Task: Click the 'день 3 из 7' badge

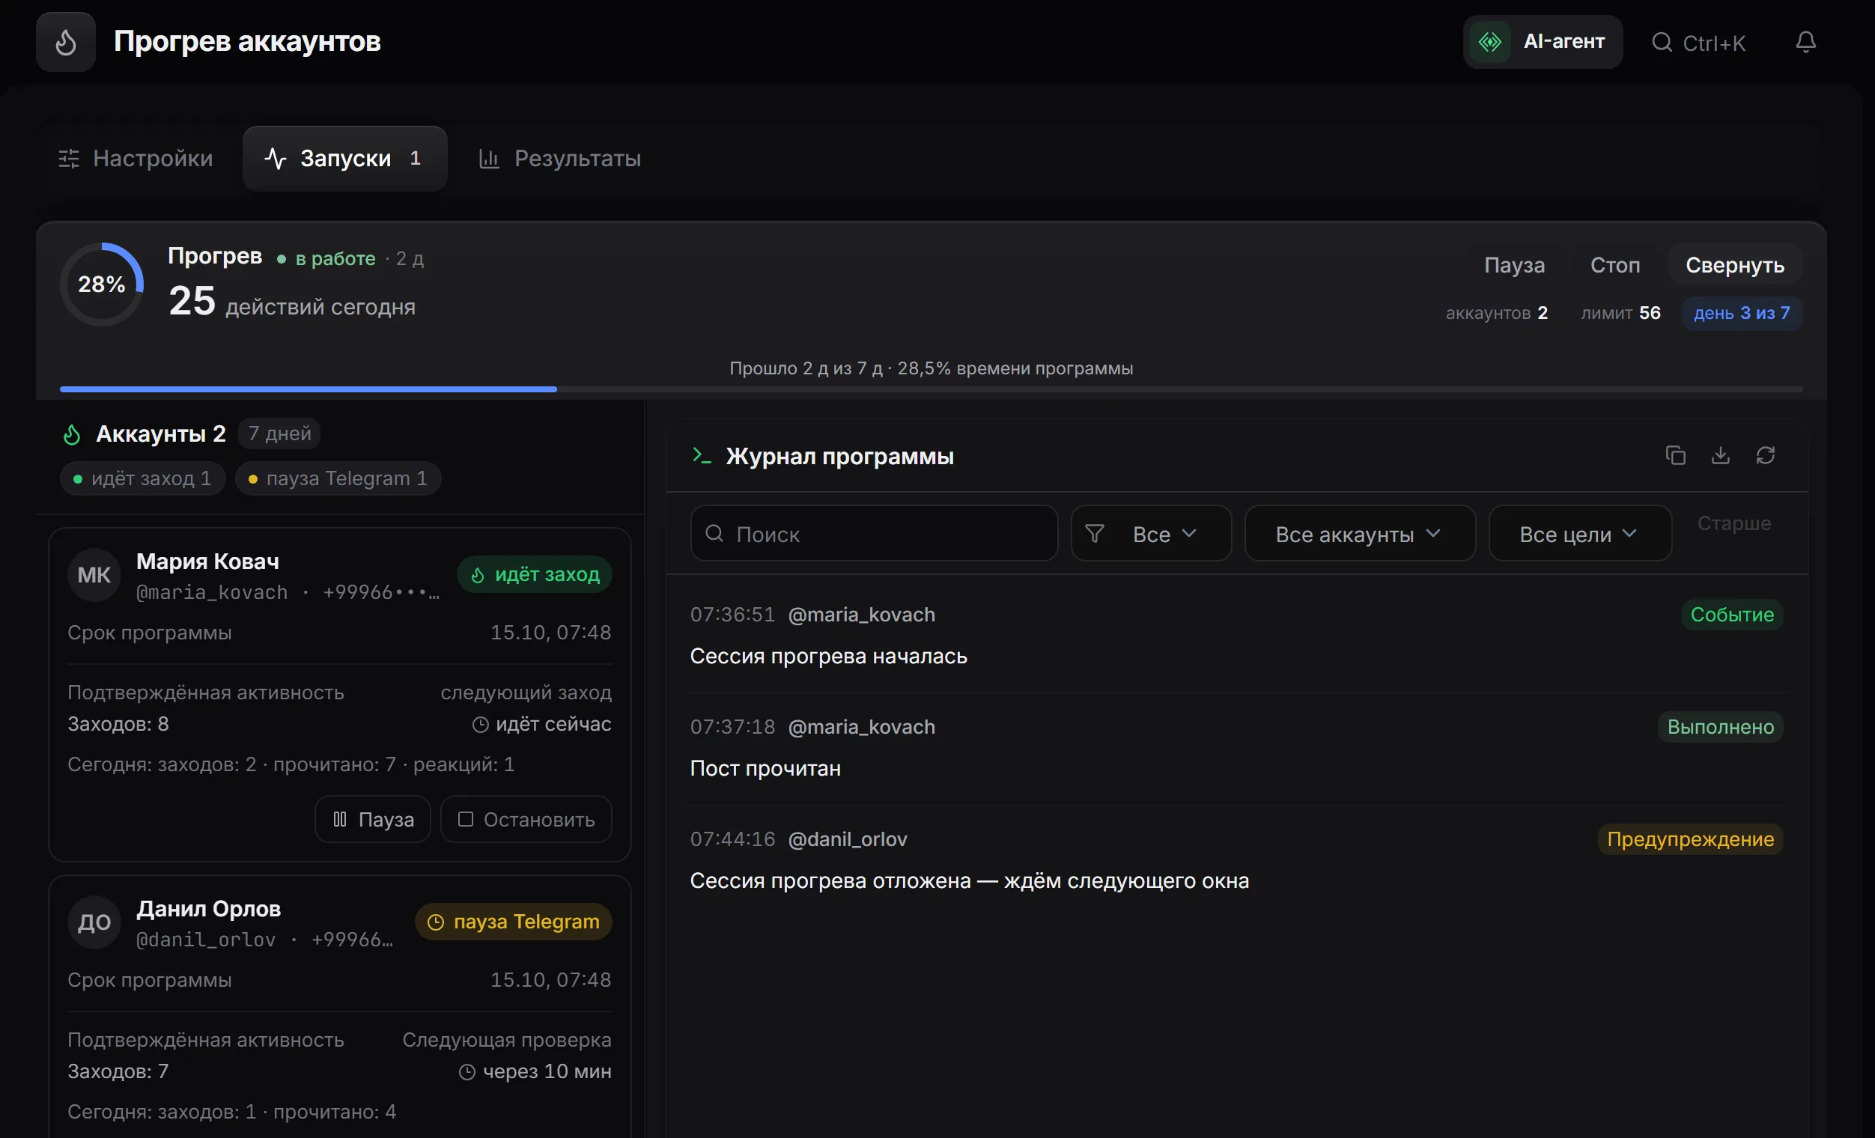Action: 1741,314
